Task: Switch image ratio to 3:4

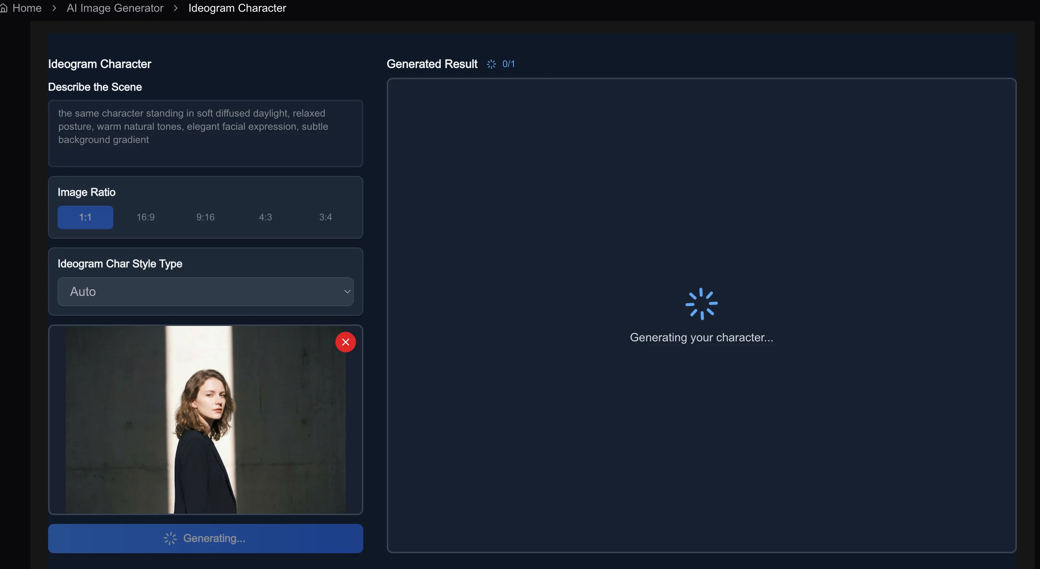Action: [x=326, y=217]
